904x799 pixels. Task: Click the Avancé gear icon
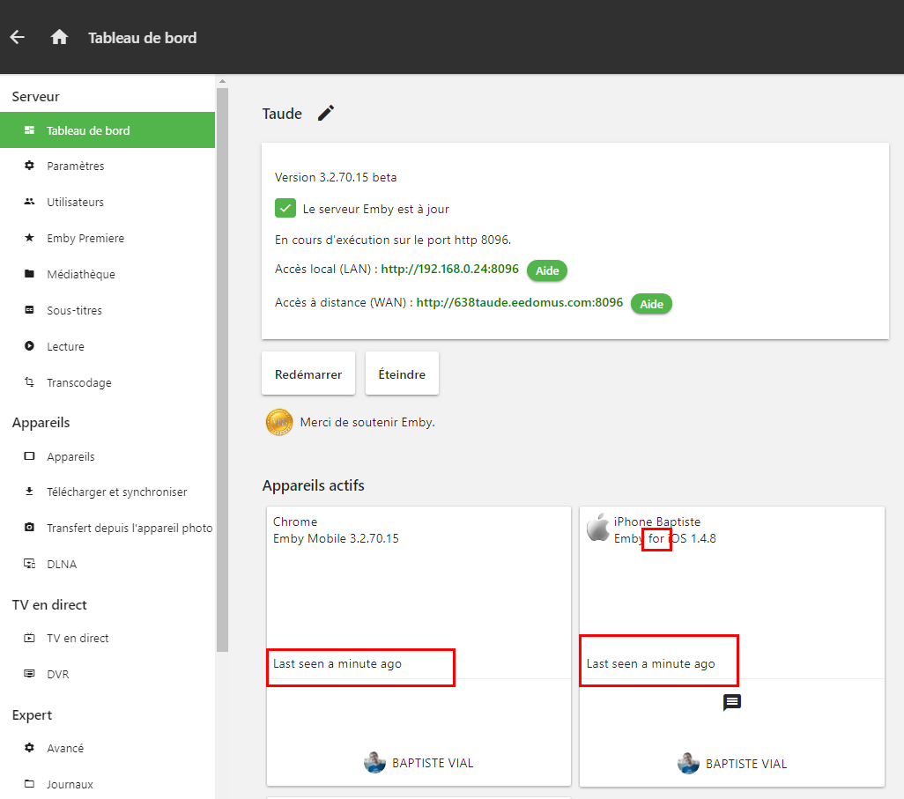click(29, 748)
